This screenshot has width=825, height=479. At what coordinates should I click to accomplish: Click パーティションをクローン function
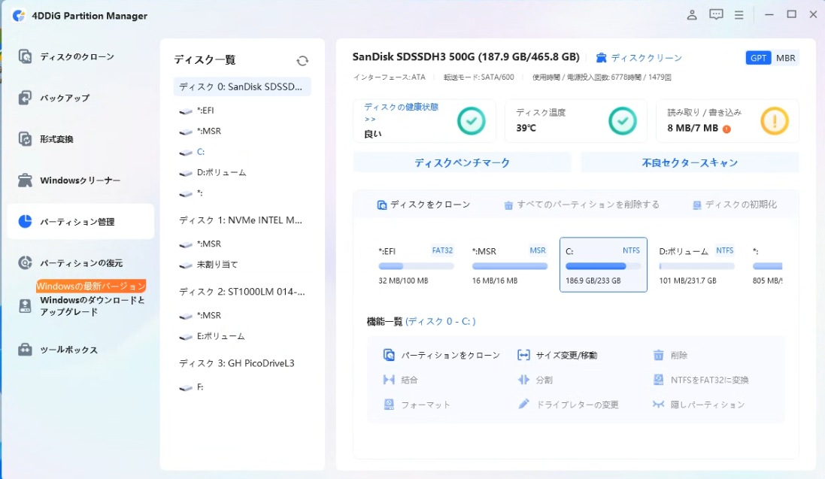[441, 355]
